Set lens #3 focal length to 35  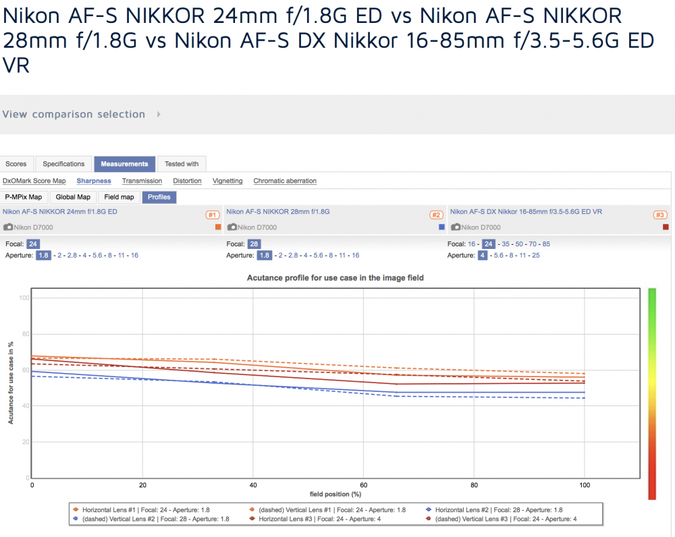pos(506,244)
